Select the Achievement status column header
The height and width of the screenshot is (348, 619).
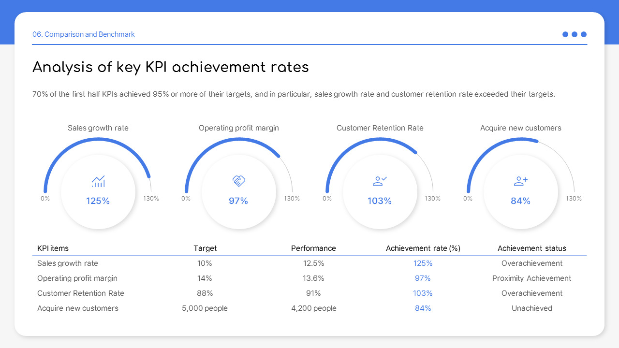tap(532, 248)
